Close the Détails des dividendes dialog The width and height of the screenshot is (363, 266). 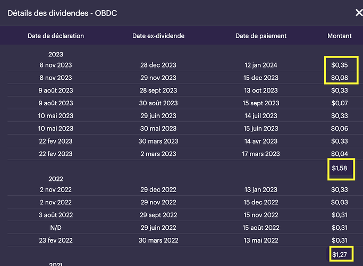(359, 13)
